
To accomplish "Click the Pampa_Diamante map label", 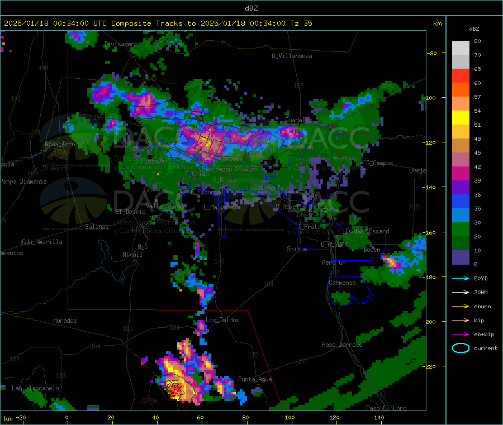I will [x=23, y=182].
